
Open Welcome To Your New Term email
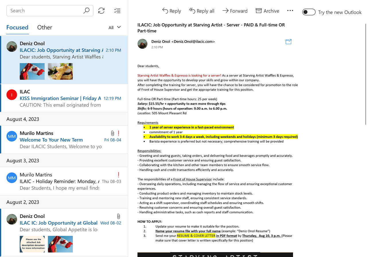tap(65, 140)
